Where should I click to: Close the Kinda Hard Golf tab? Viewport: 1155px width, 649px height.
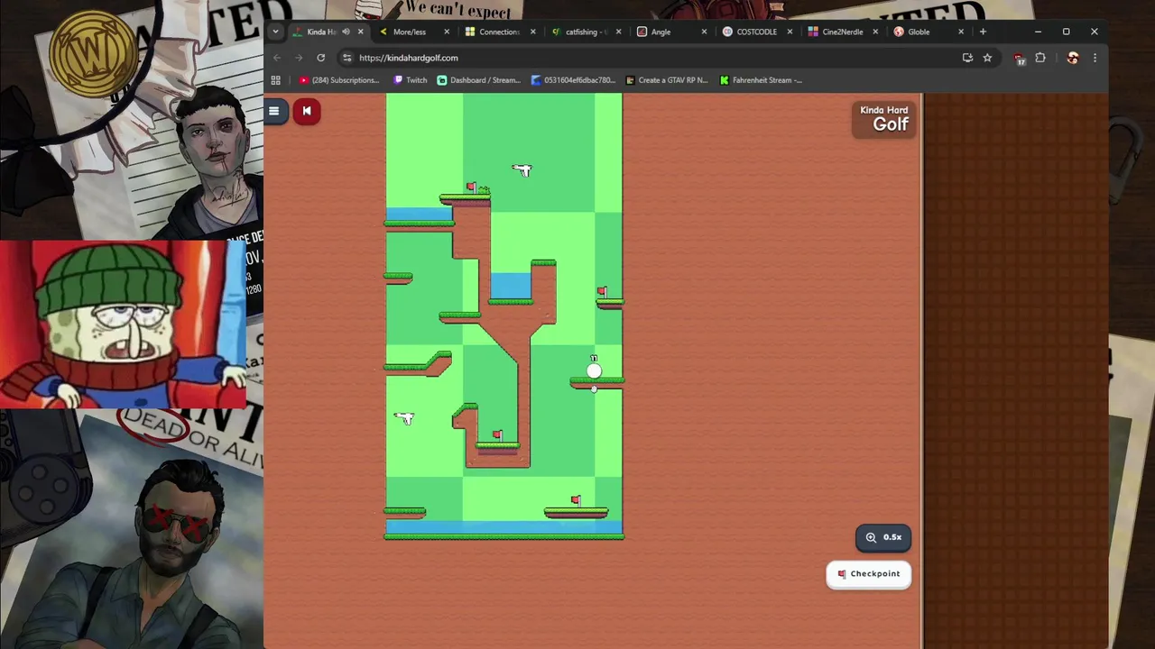360,32
